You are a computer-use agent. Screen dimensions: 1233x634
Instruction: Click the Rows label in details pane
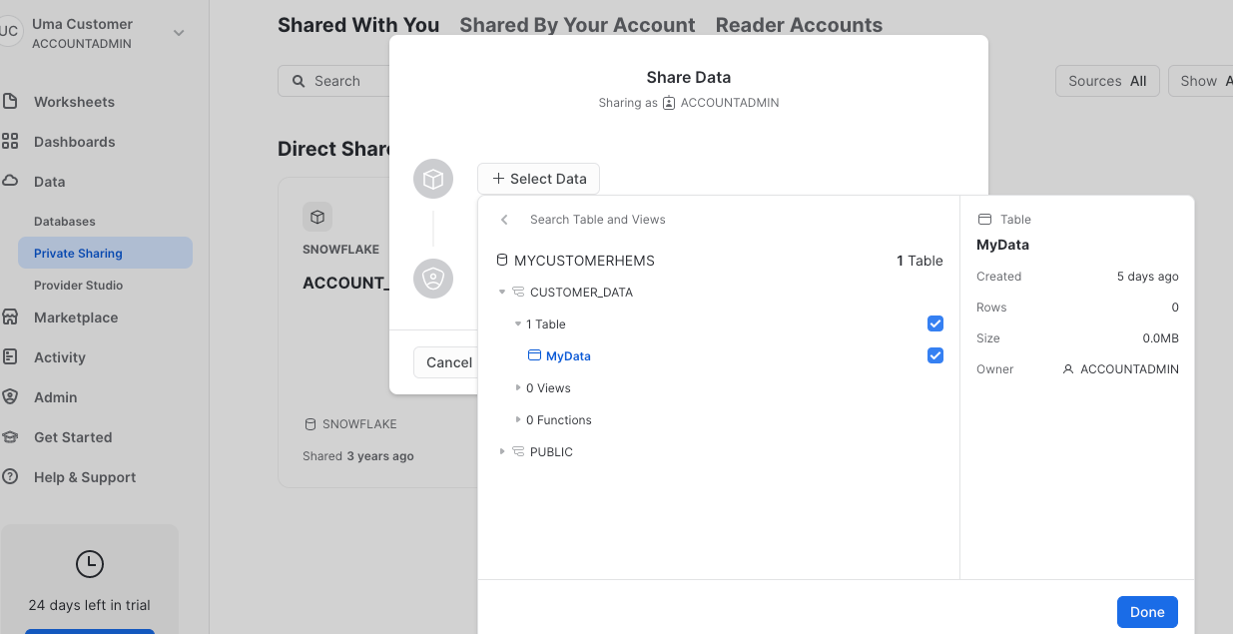[991, 308]
